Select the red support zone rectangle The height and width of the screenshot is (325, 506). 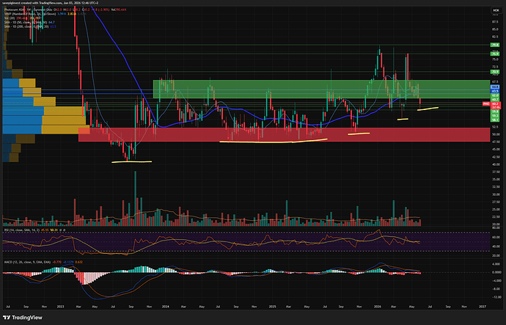[x=284, y=134]
